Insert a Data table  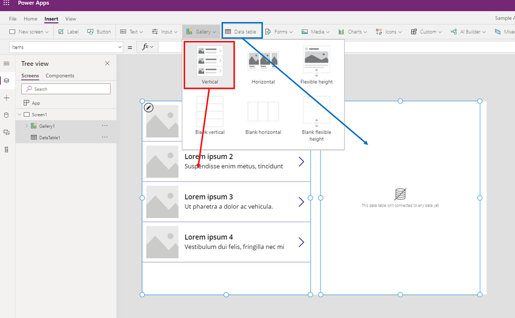click(x=240, y=32)
